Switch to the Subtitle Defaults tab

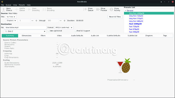(x=113, y=36)
